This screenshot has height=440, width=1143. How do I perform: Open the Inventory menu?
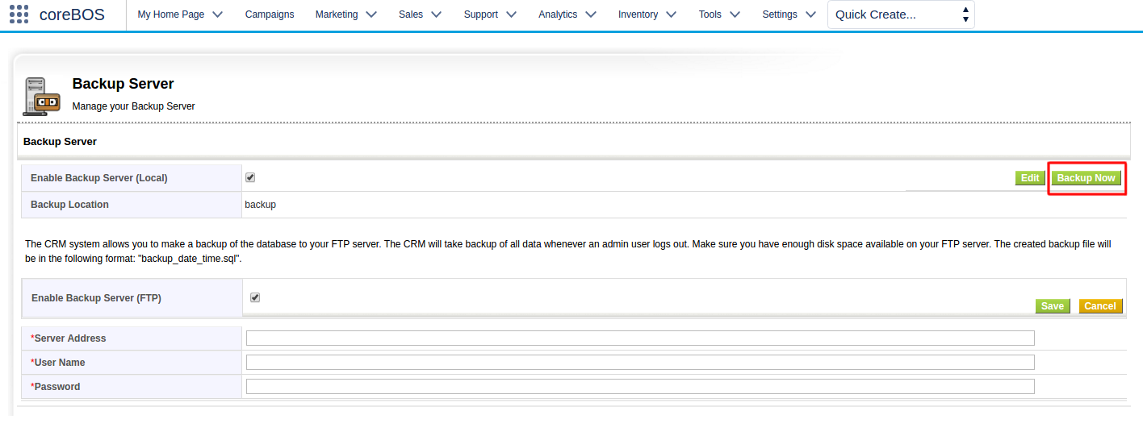click(x=647, y=15)
